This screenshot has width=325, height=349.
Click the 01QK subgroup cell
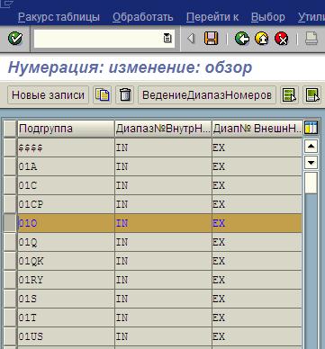(66, 261)
